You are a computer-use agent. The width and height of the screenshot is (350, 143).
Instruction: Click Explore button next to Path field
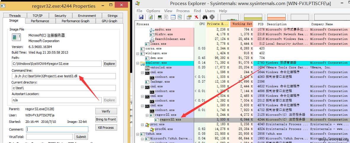[x=109, y=64]
